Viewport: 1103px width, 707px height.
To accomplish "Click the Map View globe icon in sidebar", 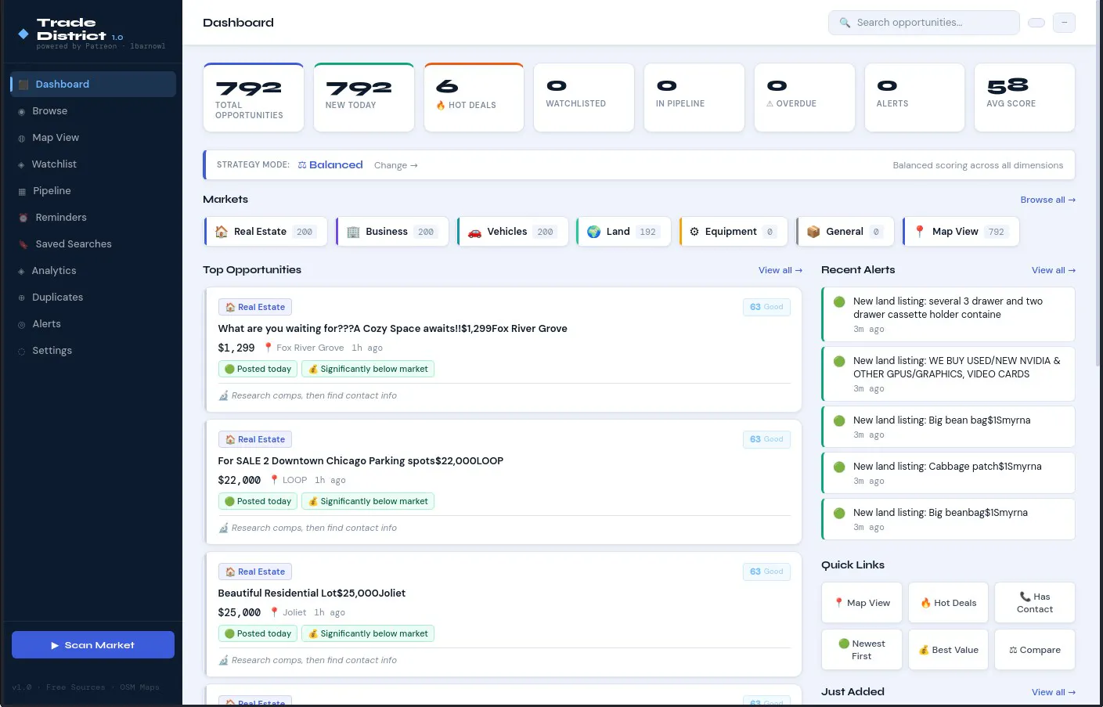I will tap(22, 139).
